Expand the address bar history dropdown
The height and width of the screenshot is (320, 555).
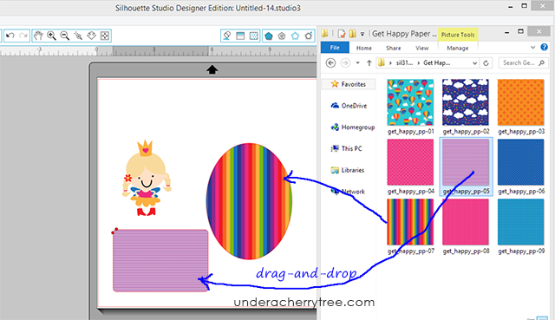(474, 63)
